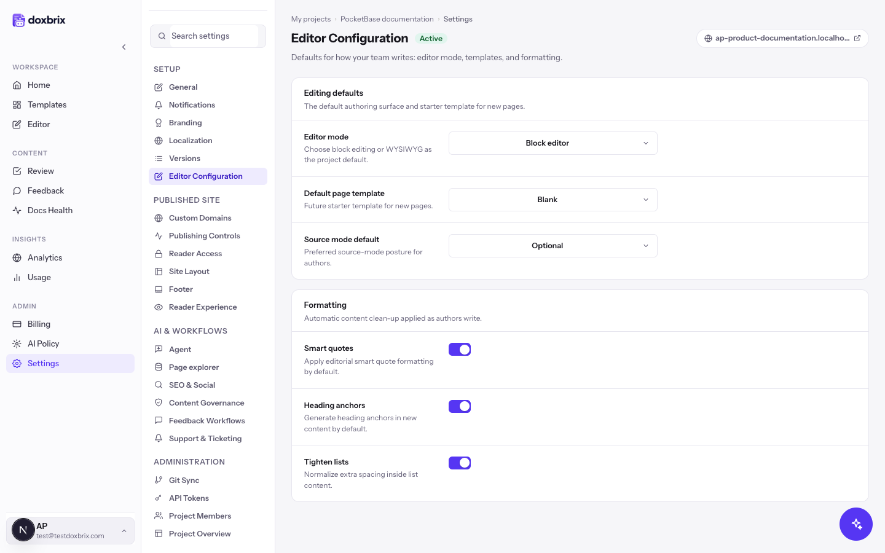The height and width of the screenshot is (553, 885).
Task: Click the Billing card icon
Action: coord(17,324)
